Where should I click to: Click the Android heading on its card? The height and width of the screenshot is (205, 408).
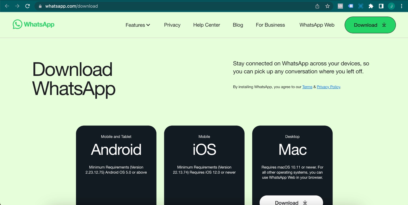116,149
